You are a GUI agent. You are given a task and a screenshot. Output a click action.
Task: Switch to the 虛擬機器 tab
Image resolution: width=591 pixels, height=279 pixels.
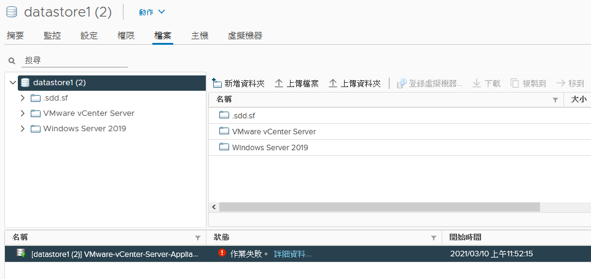245,36
